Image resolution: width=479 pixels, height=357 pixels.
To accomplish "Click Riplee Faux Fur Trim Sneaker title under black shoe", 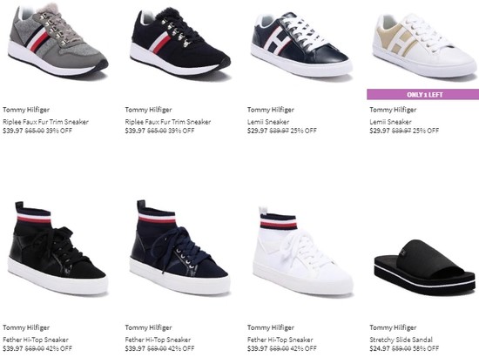I will [x=168, y=122].
